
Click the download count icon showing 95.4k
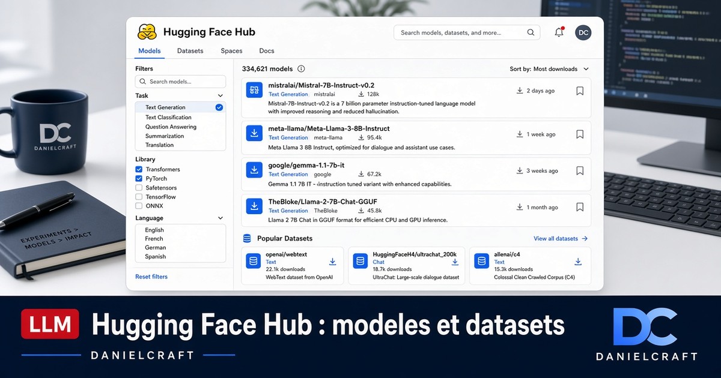(361, 137)
